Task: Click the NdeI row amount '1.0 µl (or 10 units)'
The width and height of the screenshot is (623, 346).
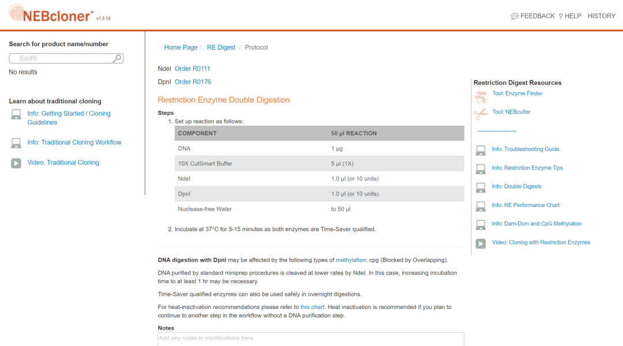Action: pyautogui.click(x=355, y=179)
